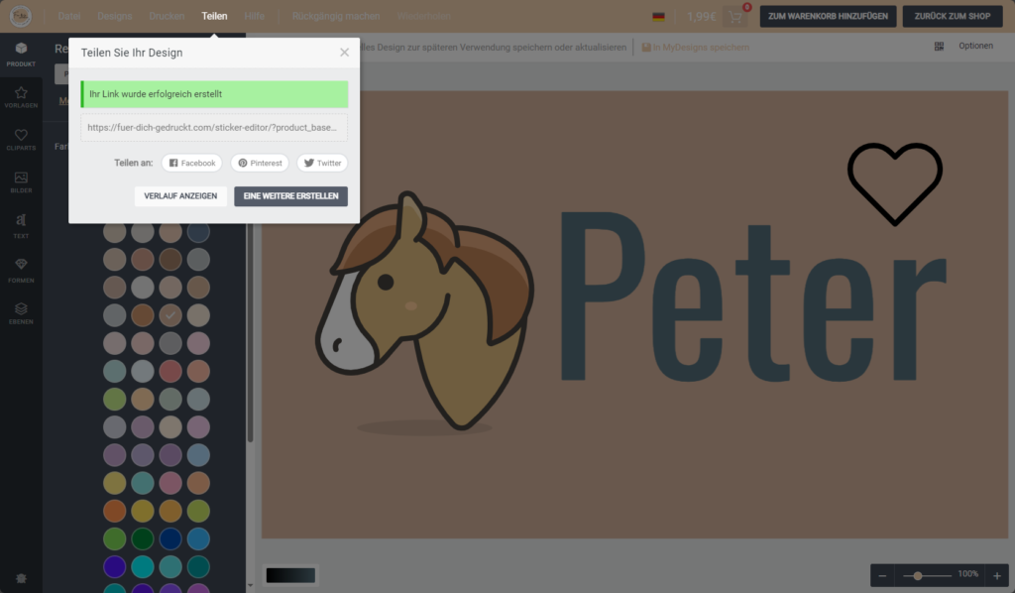Open the Vorlagen templates panel
Viewport: 1015px width, 593px height.
[21, 96]
